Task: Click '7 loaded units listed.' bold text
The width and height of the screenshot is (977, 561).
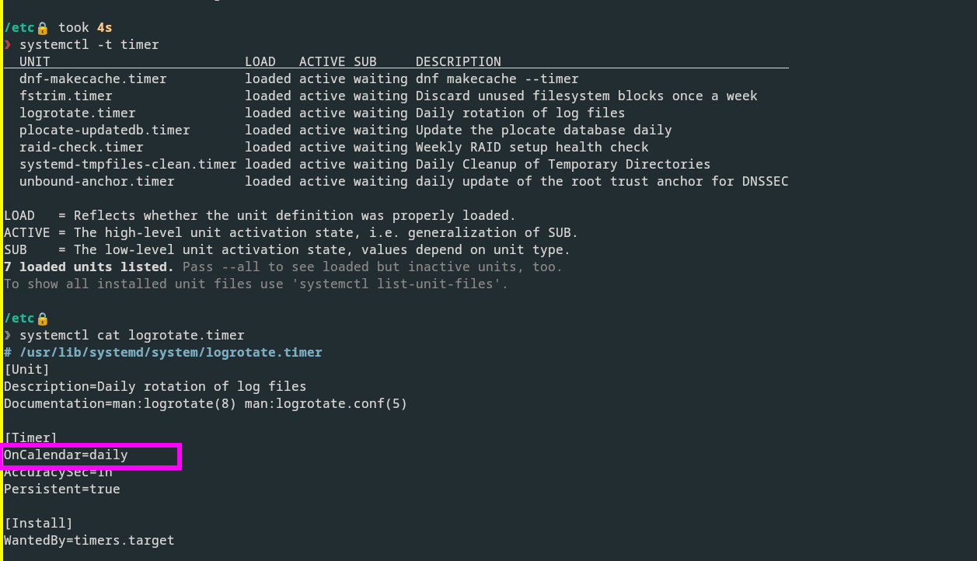Action: pos(89,267)
